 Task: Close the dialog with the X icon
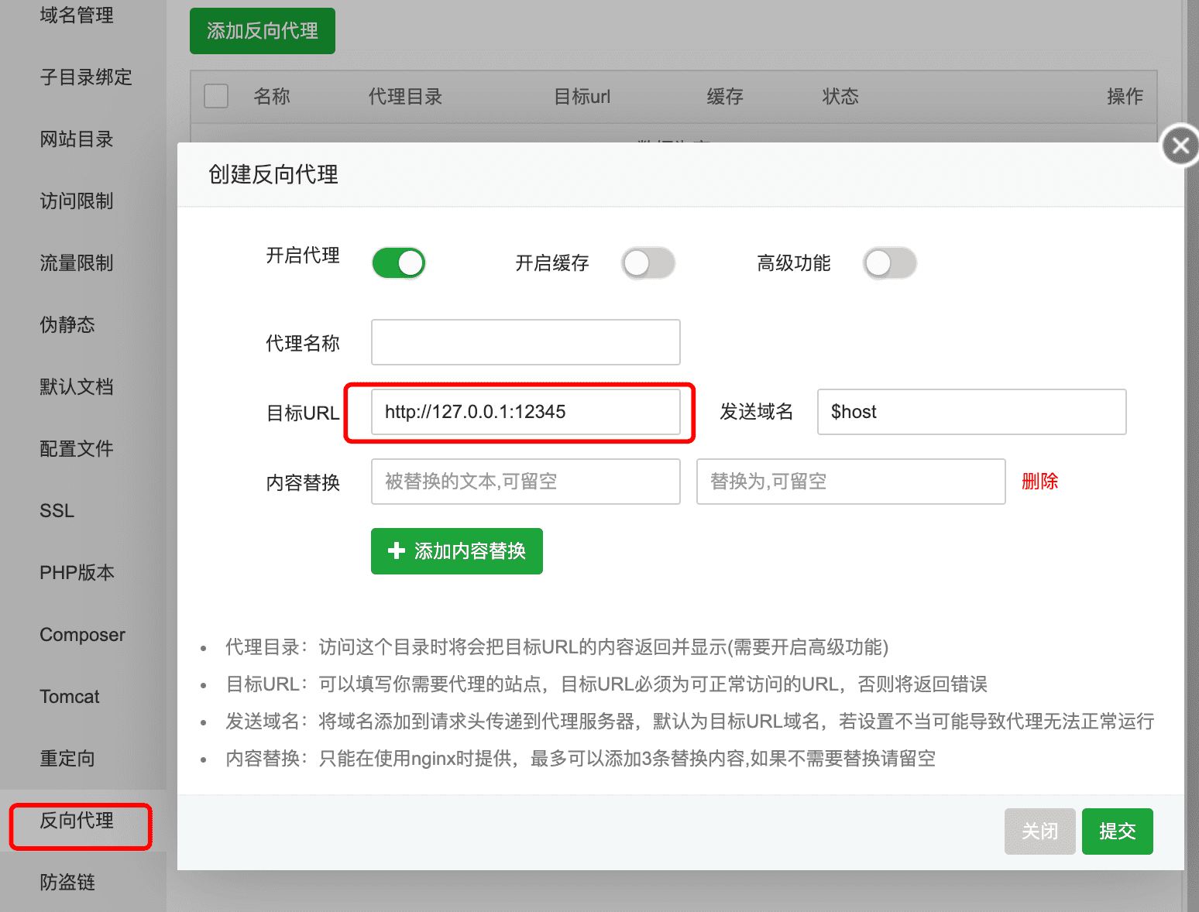(x=1180, y=146)
